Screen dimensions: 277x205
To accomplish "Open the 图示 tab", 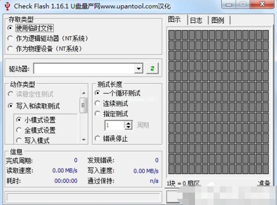I will coord(175,20).
